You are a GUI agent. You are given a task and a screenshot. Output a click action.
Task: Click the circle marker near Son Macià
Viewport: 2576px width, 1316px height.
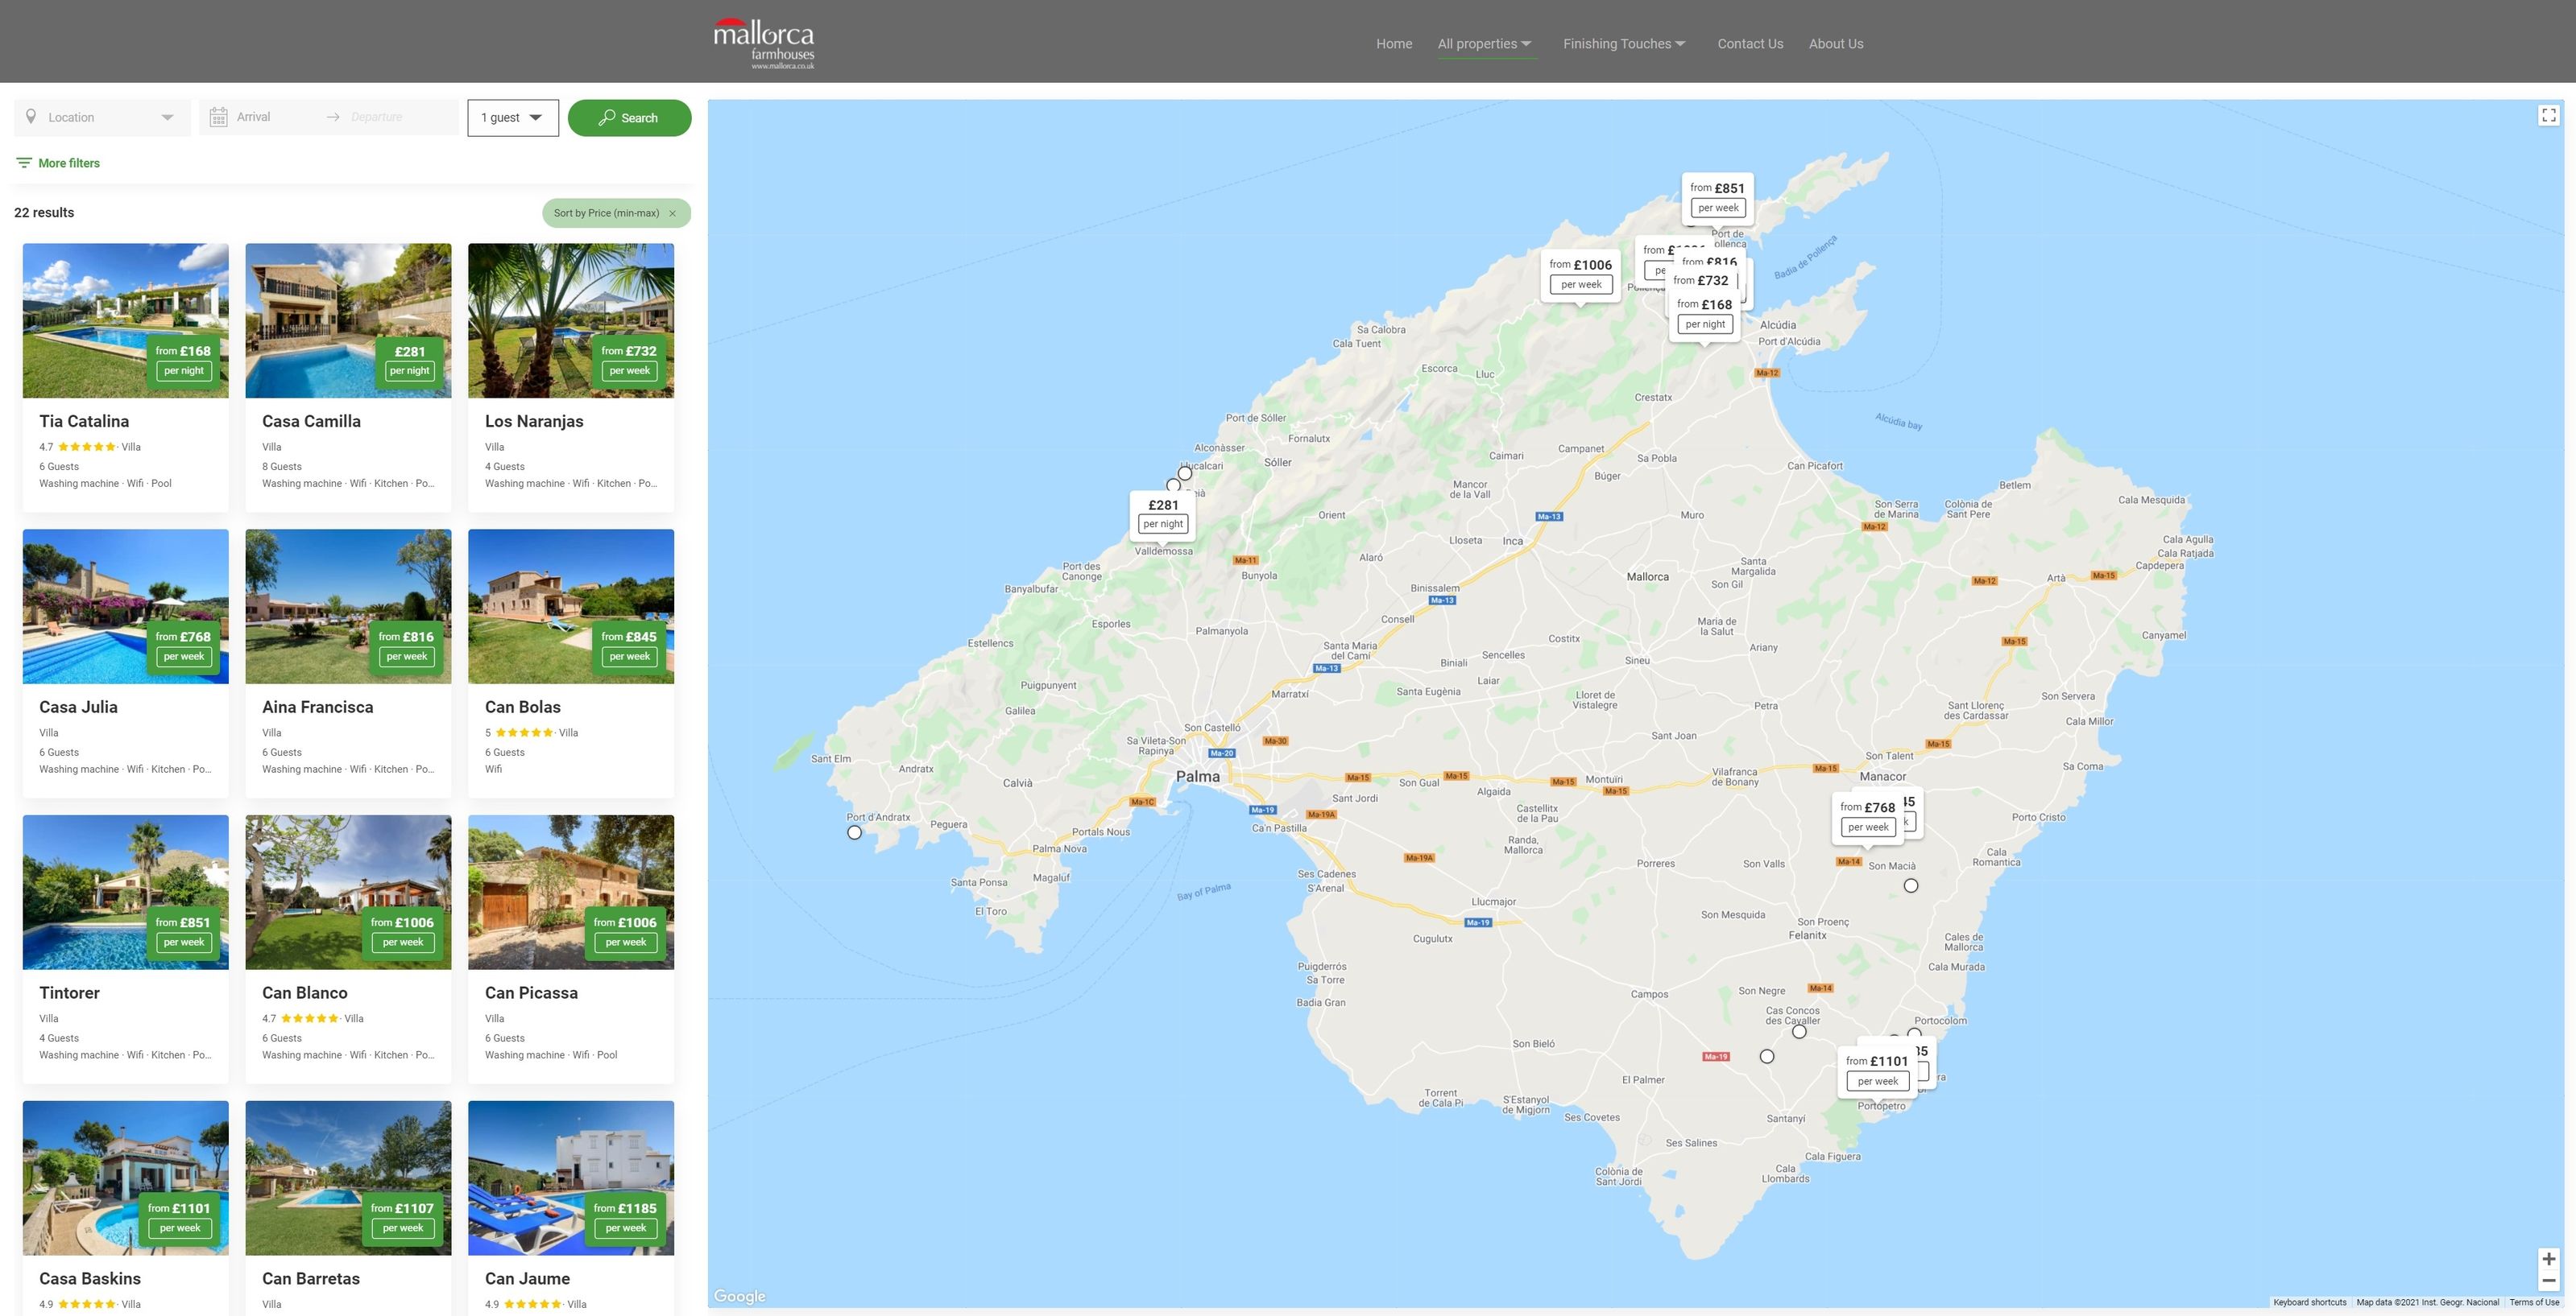click(1911, 885)
